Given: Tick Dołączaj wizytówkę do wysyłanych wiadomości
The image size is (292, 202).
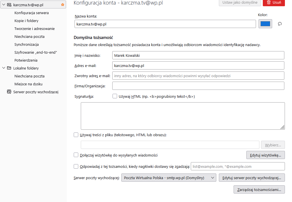Looking at the screenshot, I should 76,155.
